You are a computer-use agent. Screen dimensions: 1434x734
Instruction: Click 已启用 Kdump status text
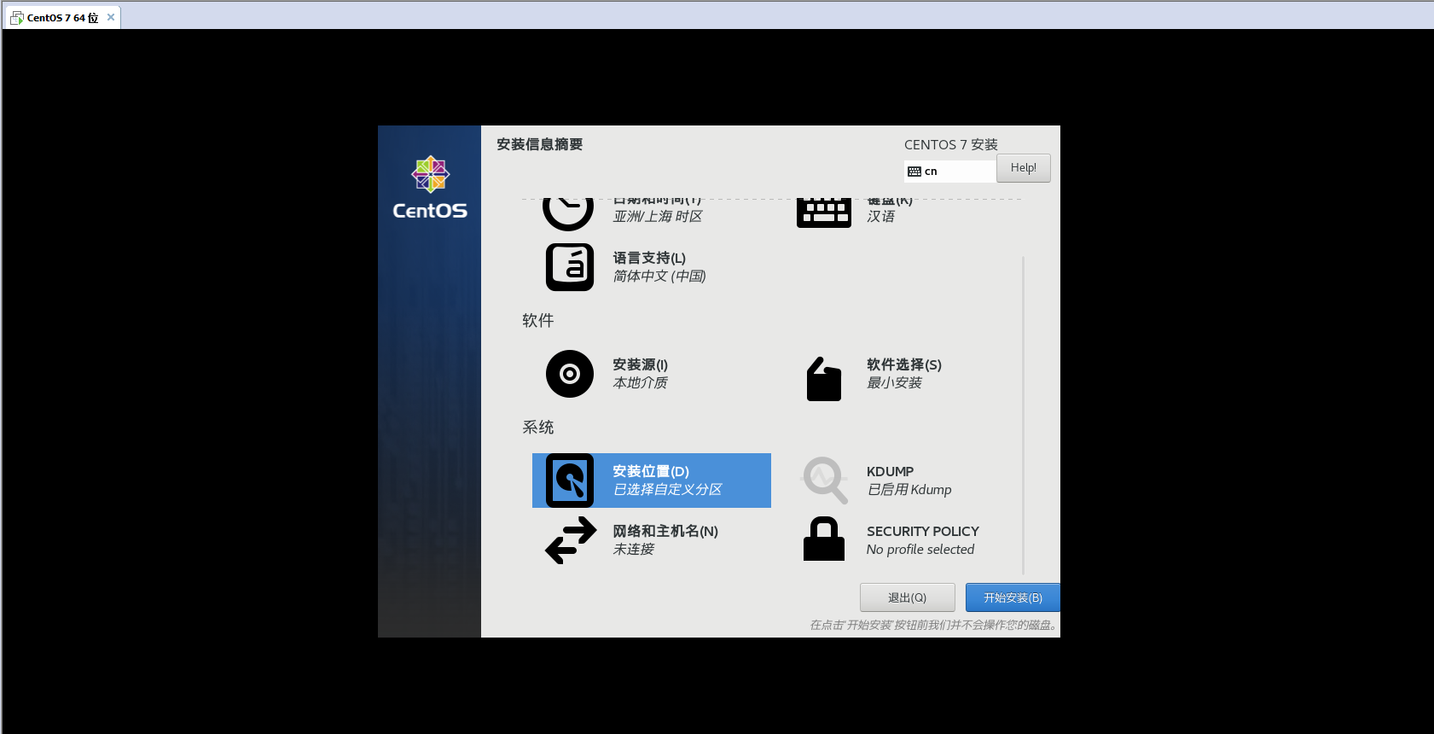pyautogui.click(x=909, y=490)
